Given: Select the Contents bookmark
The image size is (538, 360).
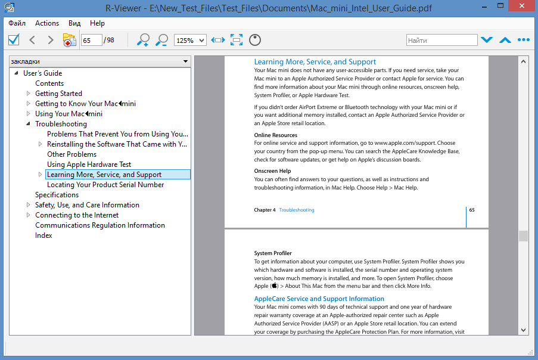Looking at the screenshot, I should pyautogui.click(x=49, y=83).
